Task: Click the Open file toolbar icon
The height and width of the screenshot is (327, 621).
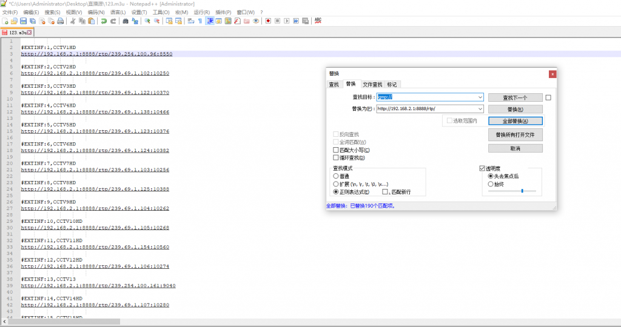Action: 15,21
